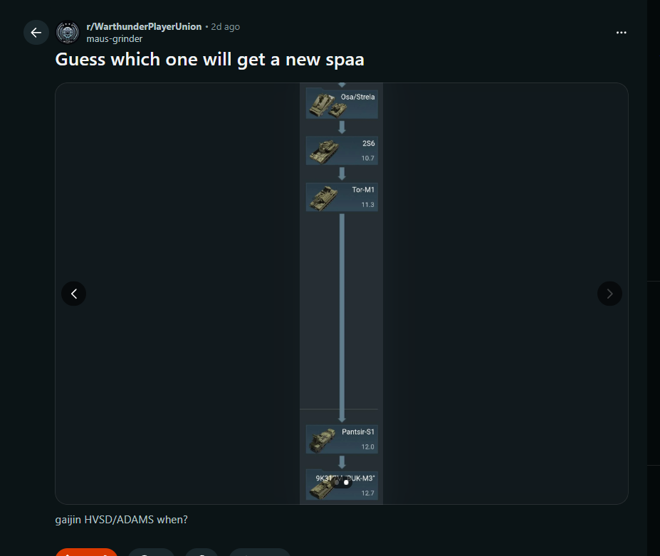This screenshot has height=556, width=660.
Task: Select the Pantsir-S1 vehicle node
Action: click(x=342, y=439)
